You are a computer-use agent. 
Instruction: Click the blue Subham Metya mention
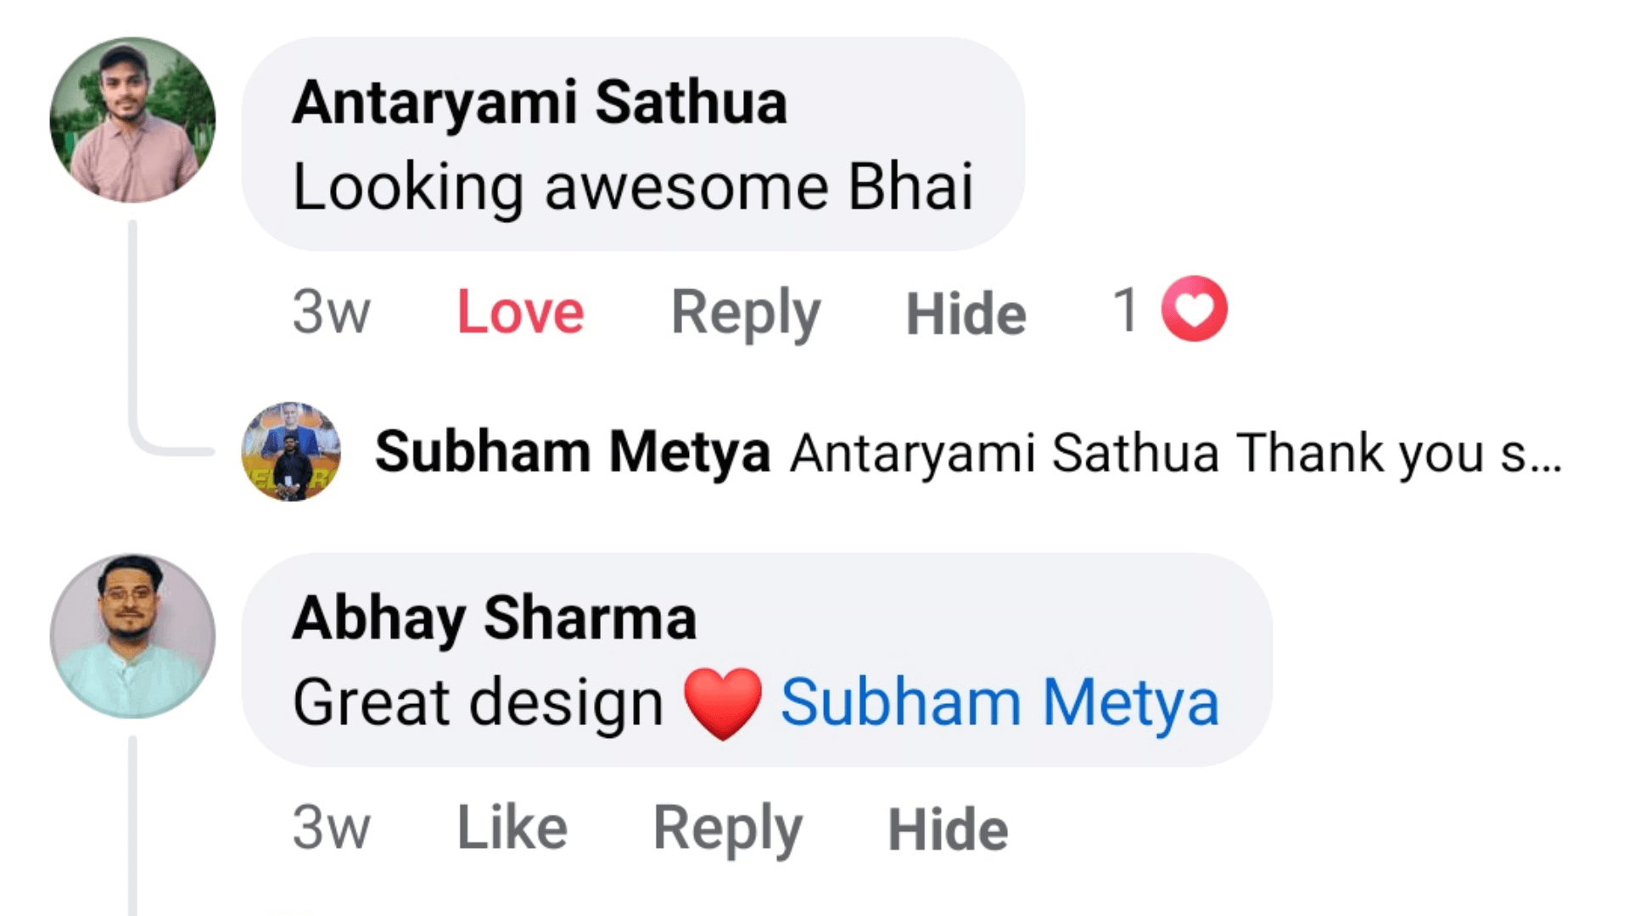pyautogui.click(x=999, y=703)
